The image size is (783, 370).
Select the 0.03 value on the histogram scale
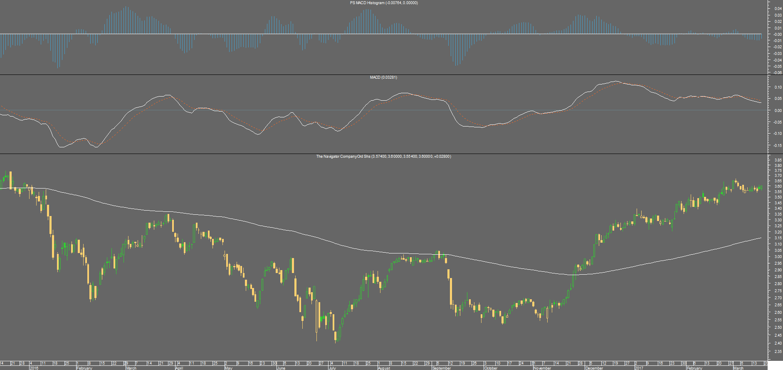(x=778, y=15)
